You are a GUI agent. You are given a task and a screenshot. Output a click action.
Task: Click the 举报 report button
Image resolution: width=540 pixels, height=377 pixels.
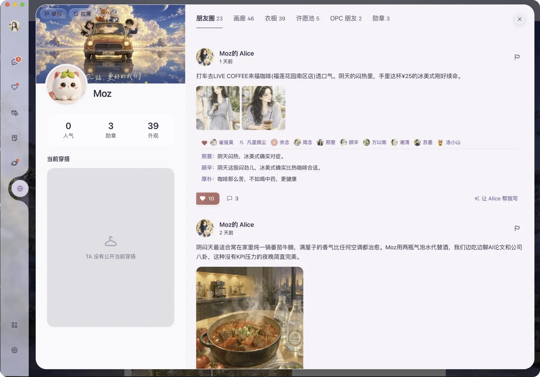pos(53,14)
